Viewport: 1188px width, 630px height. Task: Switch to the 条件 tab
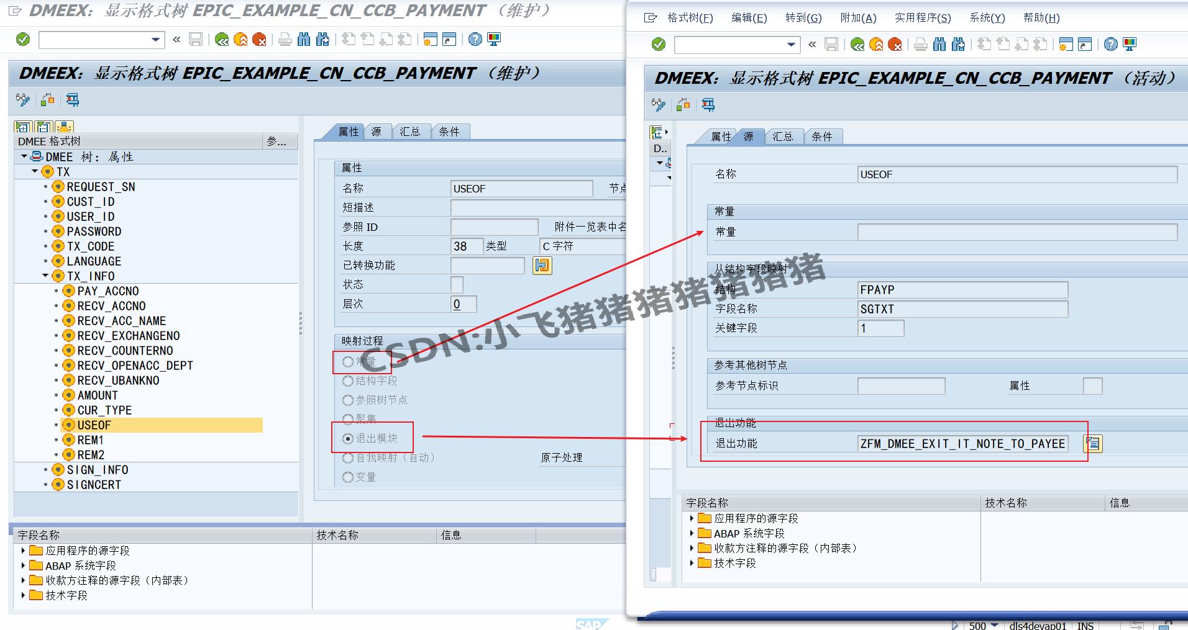tap(450, 131)
